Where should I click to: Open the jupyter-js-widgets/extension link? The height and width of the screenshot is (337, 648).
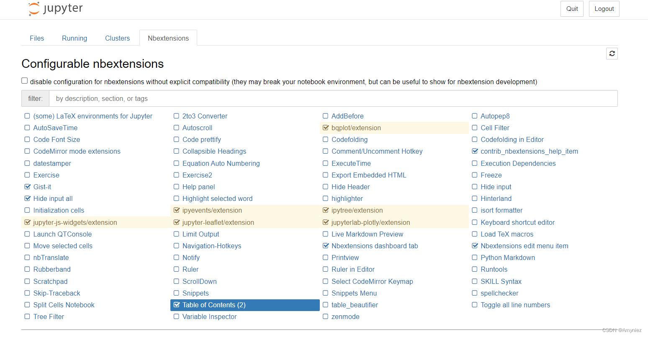[x=75, y=222]
